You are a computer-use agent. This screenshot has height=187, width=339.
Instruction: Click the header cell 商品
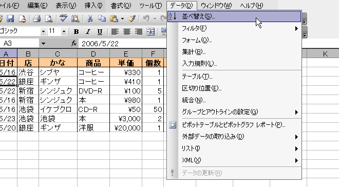(93, 63)
